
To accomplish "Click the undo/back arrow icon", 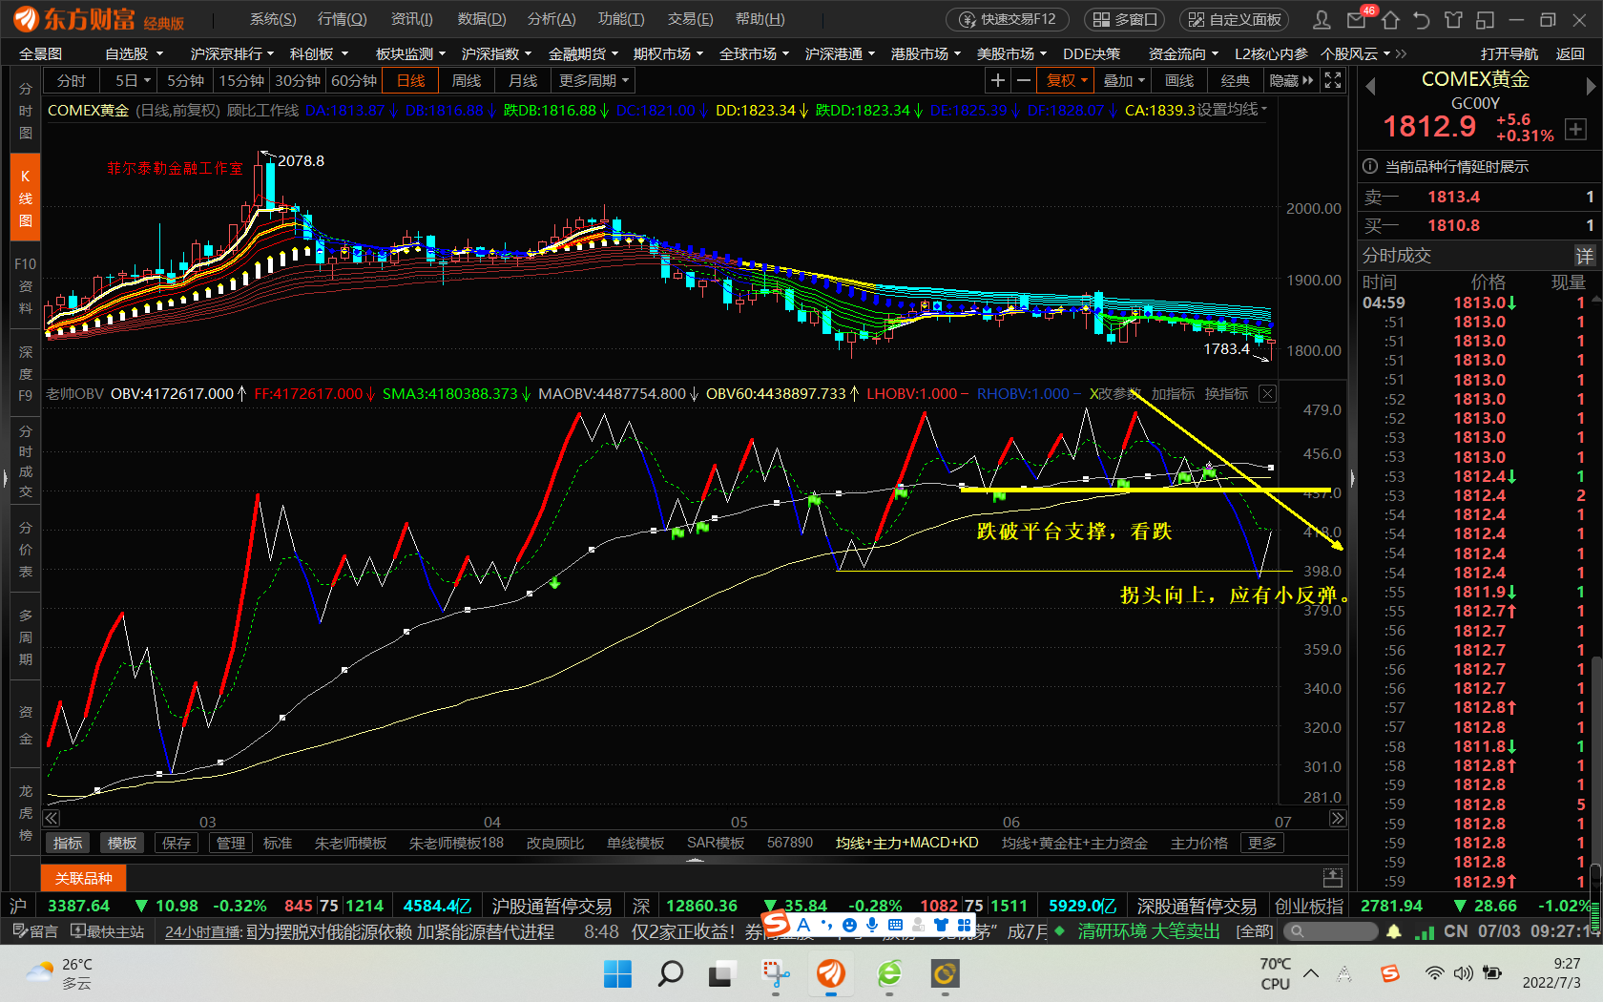I will click(1422, 20).
